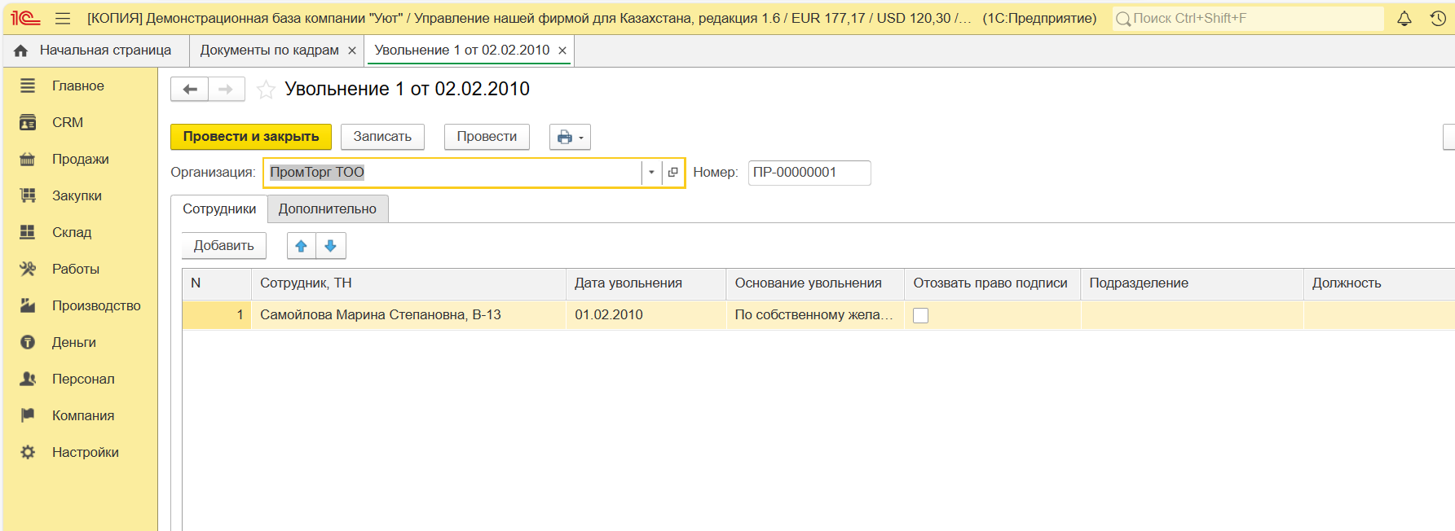Toggle revoke signature right checkbox
This screenshot has height=531, width=1455.
point(920,316)
